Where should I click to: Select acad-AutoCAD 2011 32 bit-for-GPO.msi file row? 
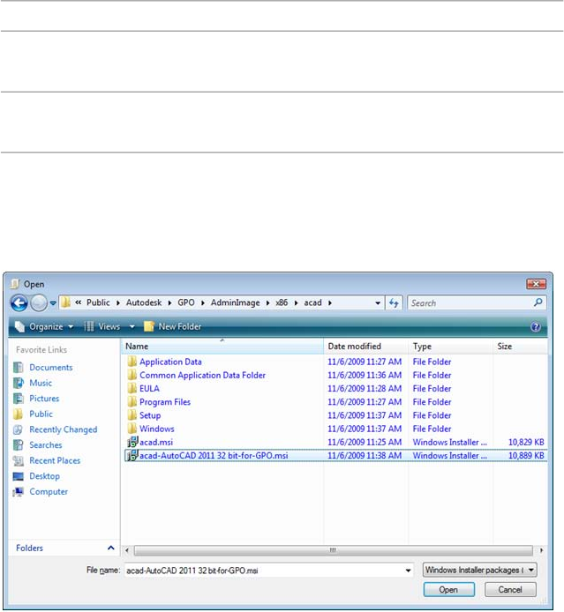coord(336,456)
